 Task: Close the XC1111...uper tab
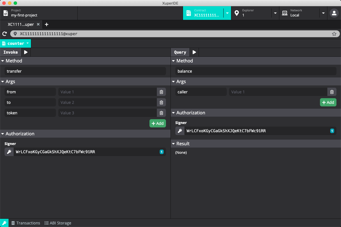pyautogui.click(x=38, y=24)
